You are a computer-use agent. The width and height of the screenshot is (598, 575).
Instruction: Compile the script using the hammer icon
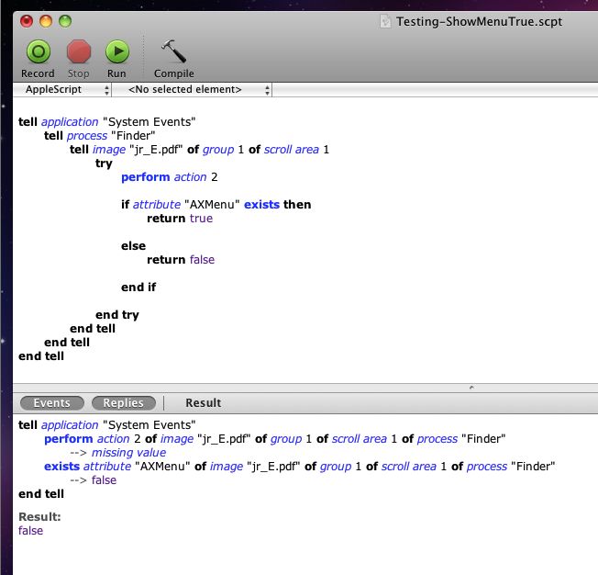click(x=173, y=52)
